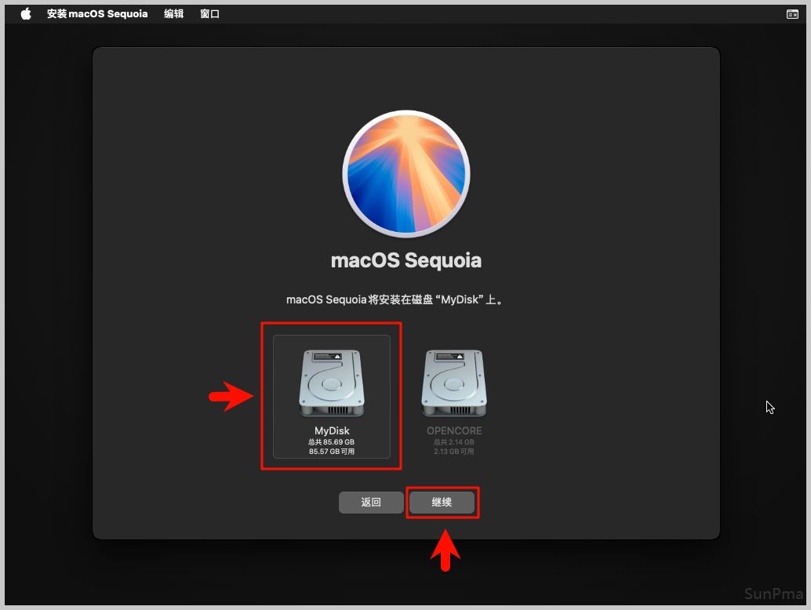The width and height of the screenshot is (811, 610).
Task: Open the 编辑 menu
Action: tap(173, 14)
